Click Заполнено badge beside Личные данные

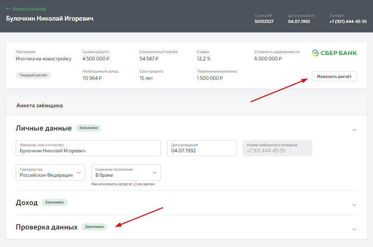click(x=88, y=128)
